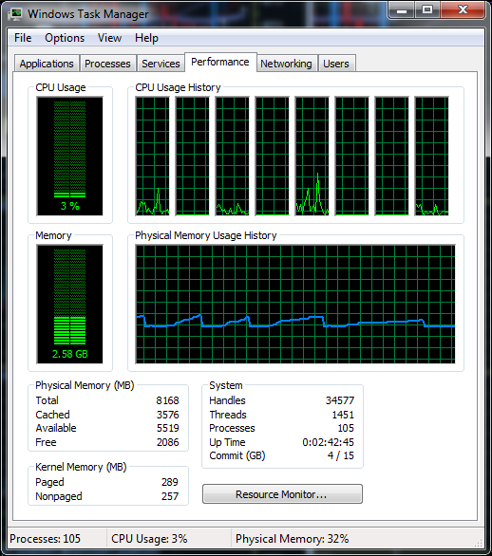
Task: Click the Physical Memory Usage History graph
Action: [x=295, y=304]
